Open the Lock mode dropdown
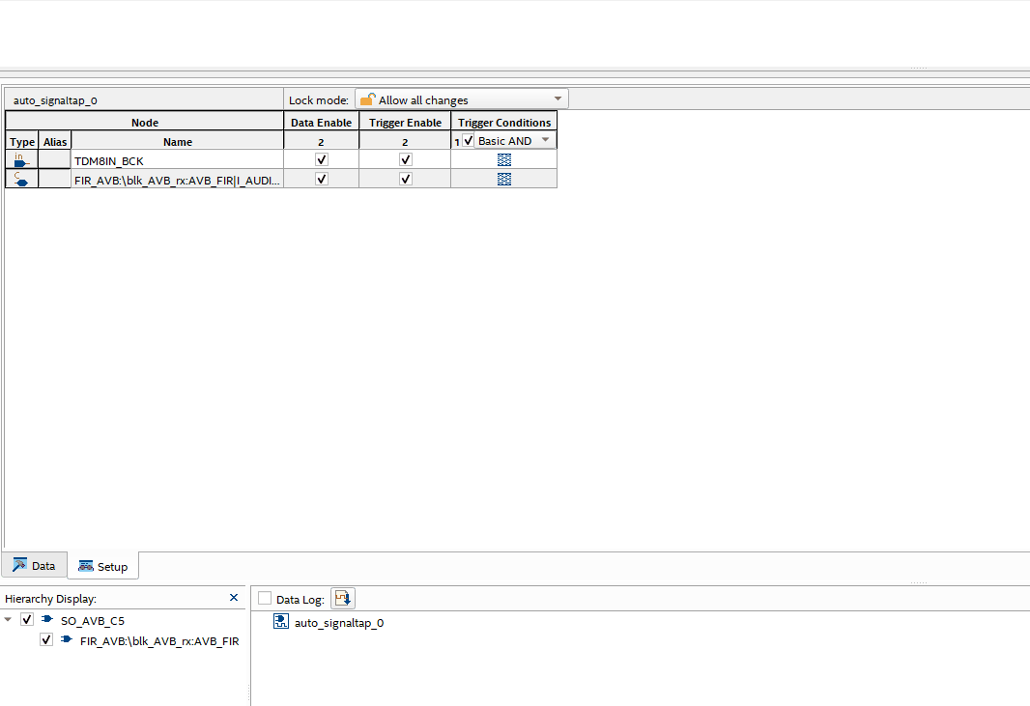Image resolution: width=1030 pixels, height=706 pixels. point(461,99)
